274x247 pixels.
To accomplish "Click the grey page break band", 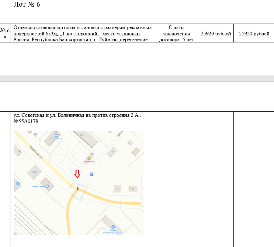I will click(137, 78).
